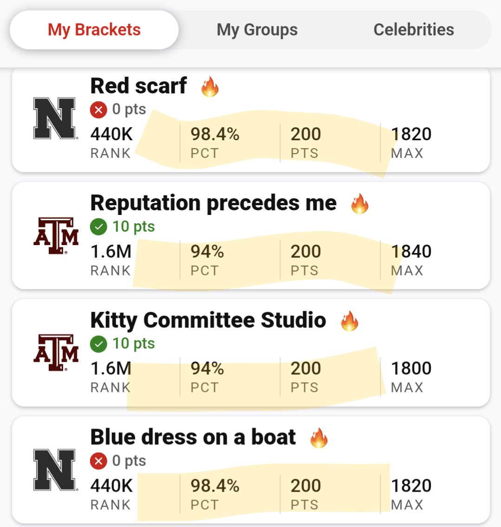Click the Texas A&M logo for Reputation precedes me

pos(56,235)
